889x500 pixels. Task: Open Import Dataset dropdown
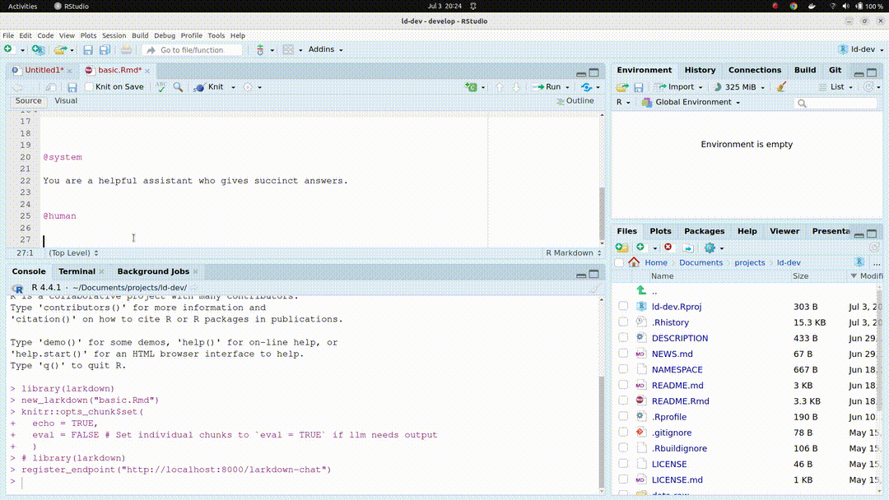pos(678,87)
